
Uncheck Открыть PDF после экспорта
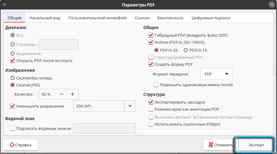[13, 61]
